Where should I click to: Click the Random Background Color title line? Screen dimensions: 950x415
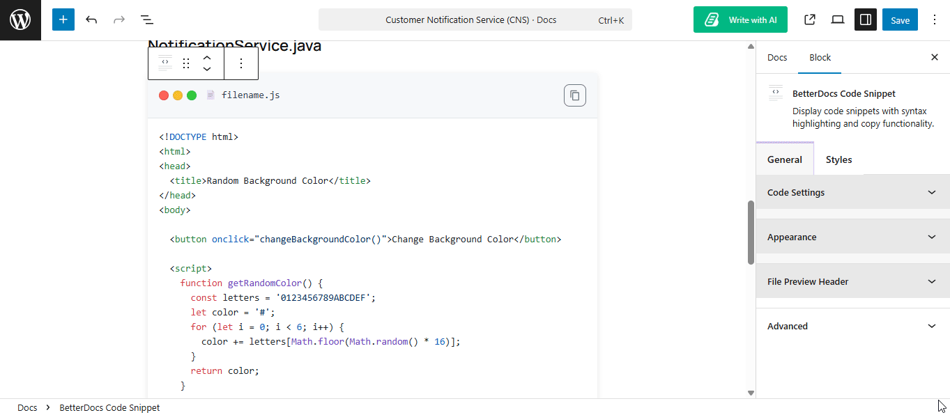[270, 180]
